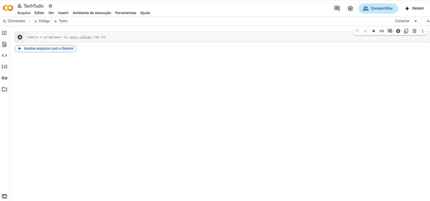Mirror cell in tab icon
The width and height of the screenshot is (430, 201).
(x=406, y=31)
